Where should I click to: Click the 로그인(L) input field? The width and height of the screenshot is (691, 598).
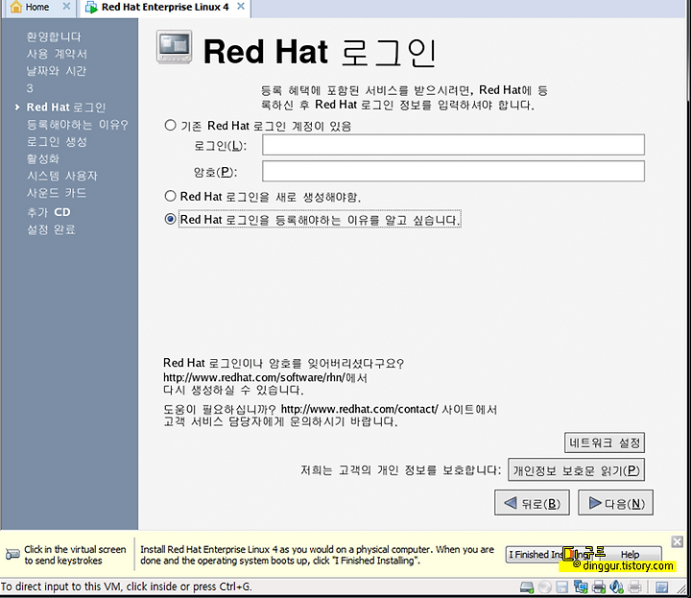(x=453, y=145)
